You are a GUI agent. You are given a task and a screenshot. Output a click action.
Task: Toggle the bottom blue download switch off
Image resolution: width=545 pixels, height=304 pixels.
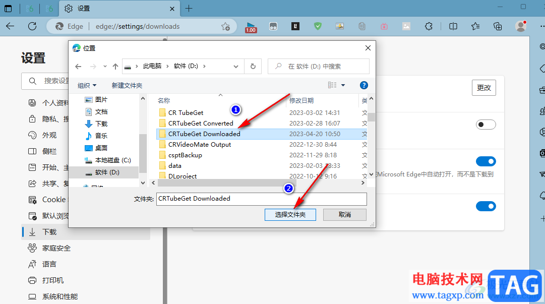click(486, 206)
